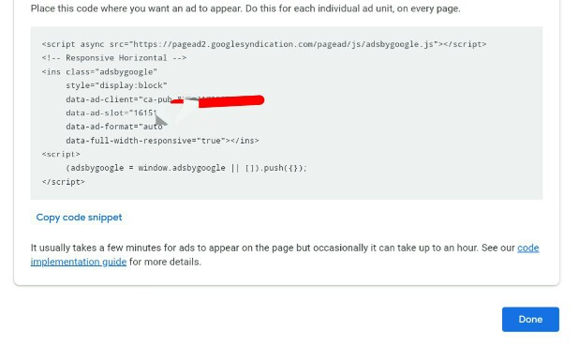Click the data-ad-client text
579x346 pixels.
click(119, 99)
